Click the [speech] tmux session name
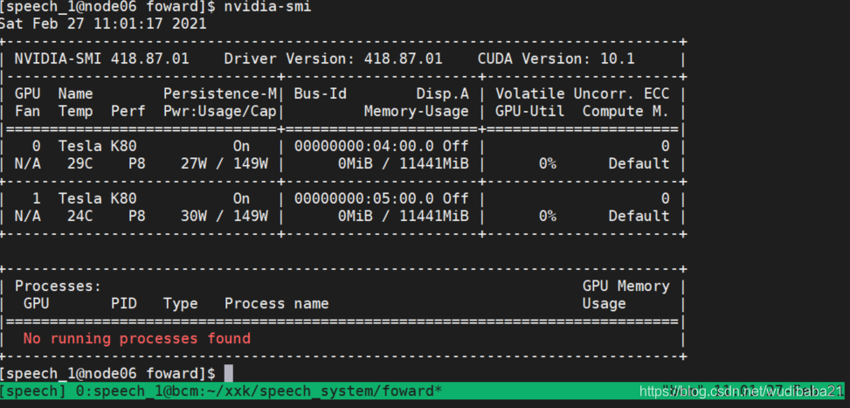850x408 pixels. 31,391
